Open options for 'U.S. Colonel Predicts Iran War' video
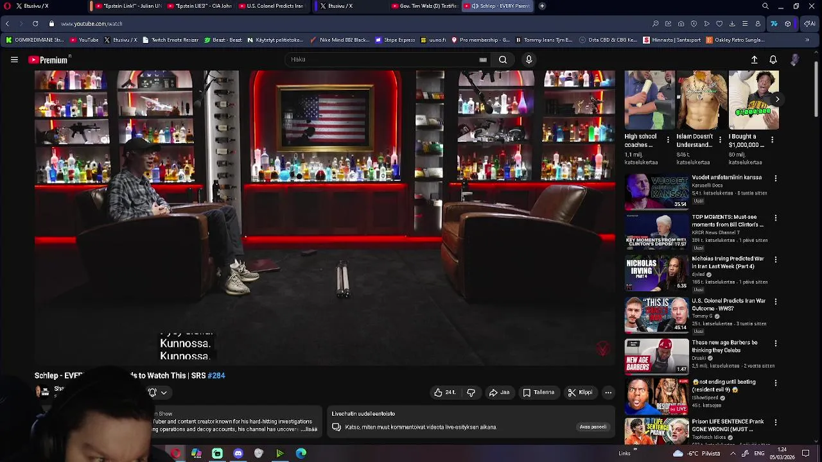The height and width of the screenshot is (462, 822). (x=775, y=302)
